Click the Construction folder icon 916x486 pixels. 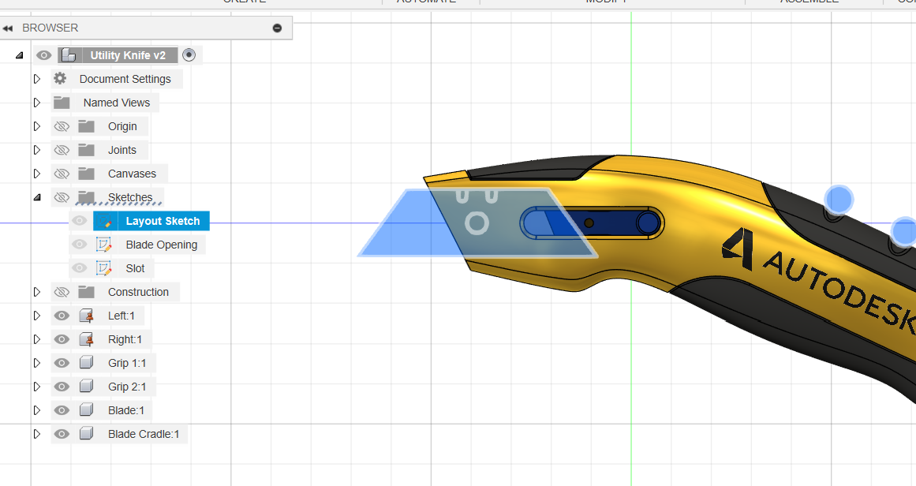(x=87, y=292)
